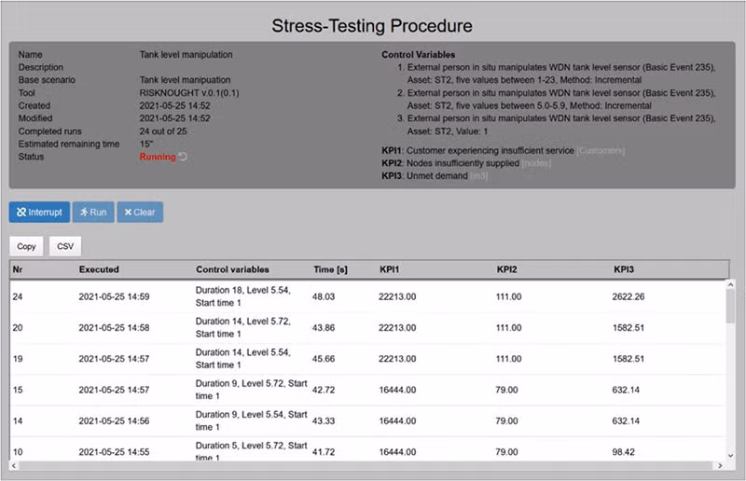Click the Clear button
The width and height of the screenshot is (746, 481).
click(x=140, y=213)
